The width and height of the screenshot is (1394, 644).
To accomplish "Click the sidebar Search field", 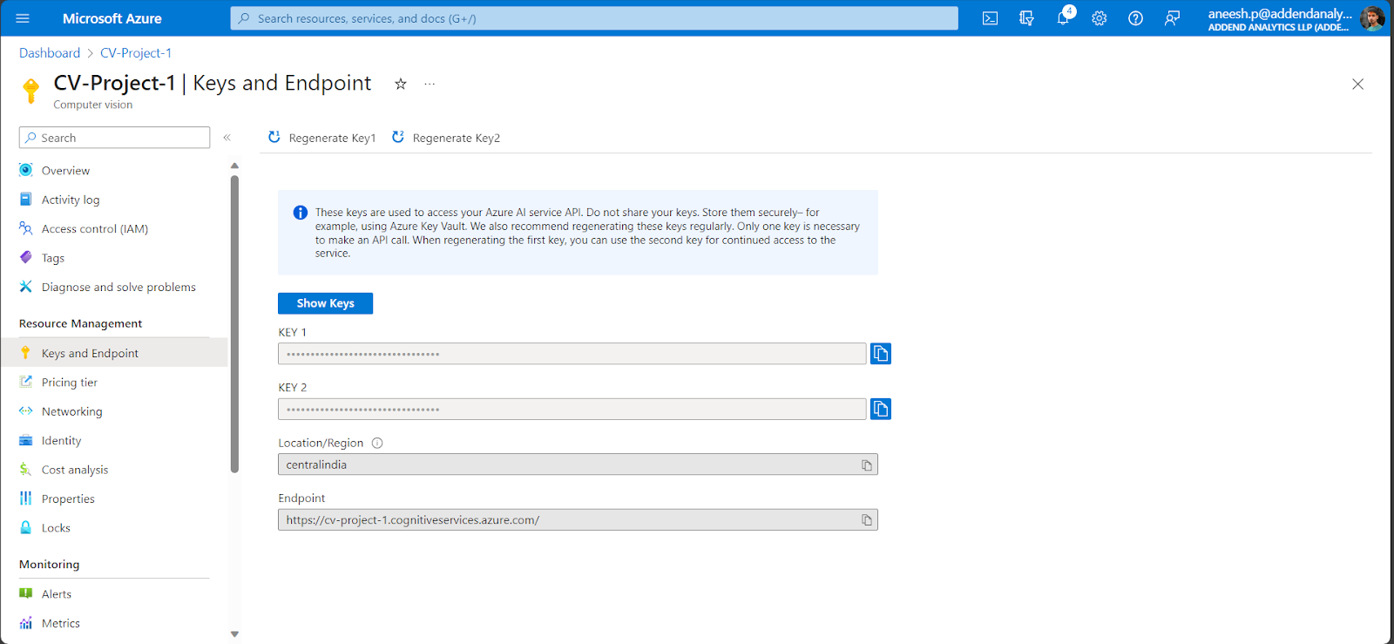I will (x=114, y=138).
